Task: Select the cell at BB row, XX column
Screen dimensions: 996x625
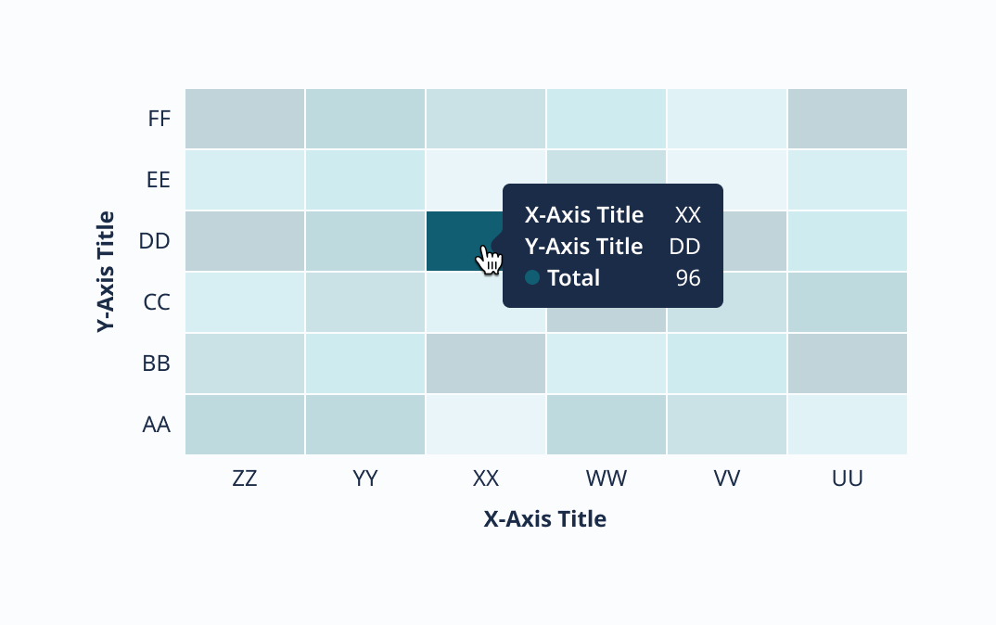Action: [x=486, y=364]
